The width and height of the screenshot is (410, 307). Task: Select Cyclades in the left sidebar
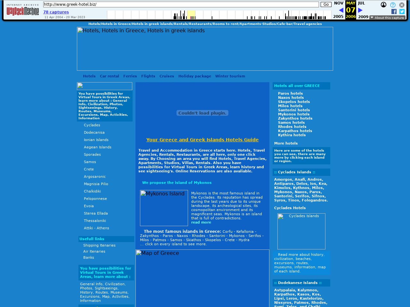(92, 125)
